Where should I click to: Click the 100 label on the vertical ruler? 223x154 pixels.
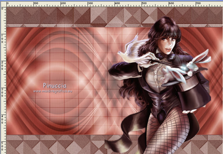pos(2,39)
